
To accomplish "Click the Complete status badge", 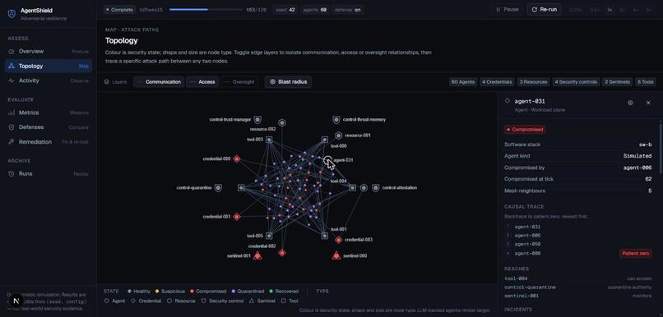I will 119,9.
